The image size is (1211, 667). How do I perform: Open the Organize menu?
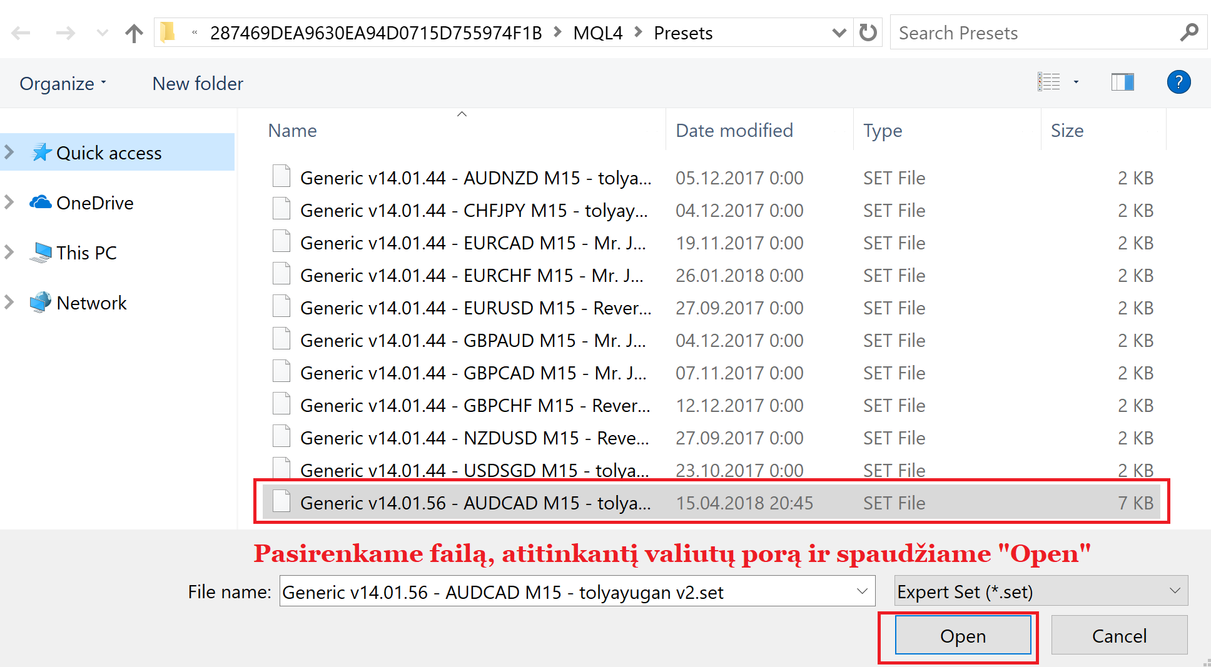coord(63,83)
